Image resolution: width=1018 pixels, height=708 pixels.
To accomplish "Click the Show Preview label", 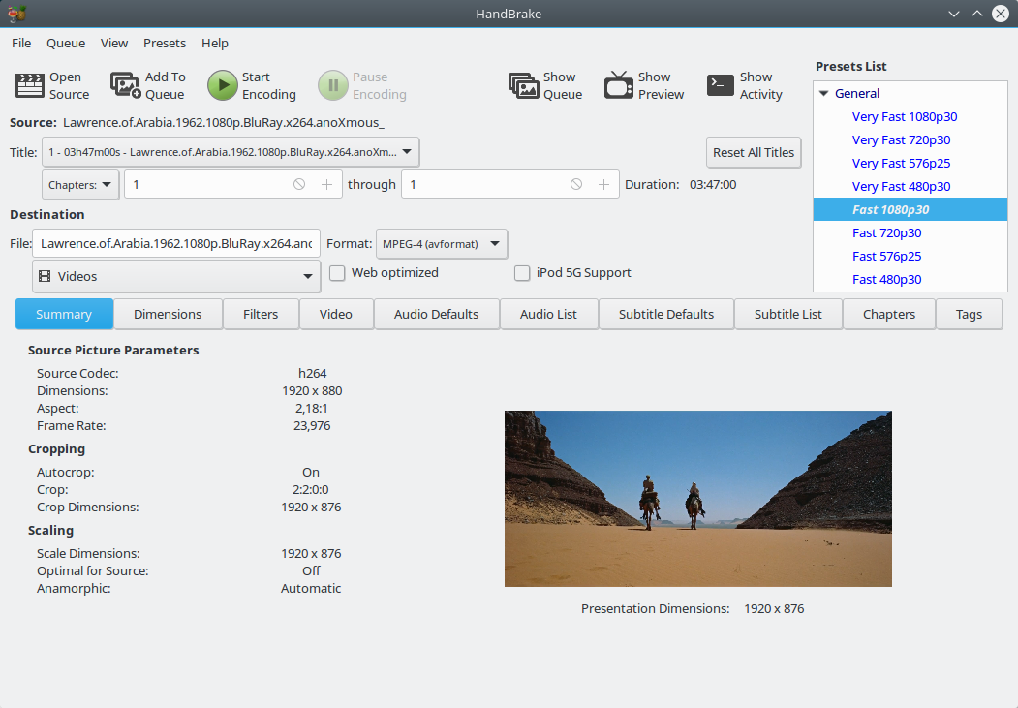I will coord(661,85).
